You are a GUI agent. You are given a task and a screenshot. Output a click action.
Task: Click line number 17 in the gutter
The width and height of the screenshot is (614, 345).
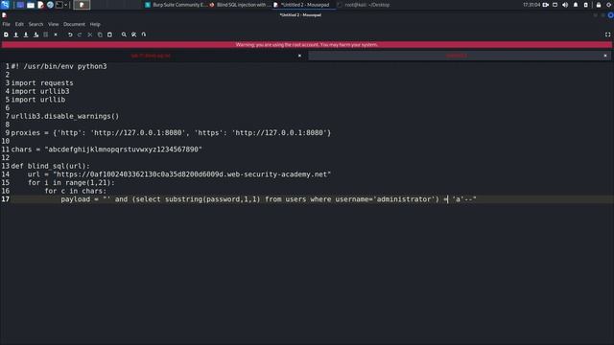[5, 199]
